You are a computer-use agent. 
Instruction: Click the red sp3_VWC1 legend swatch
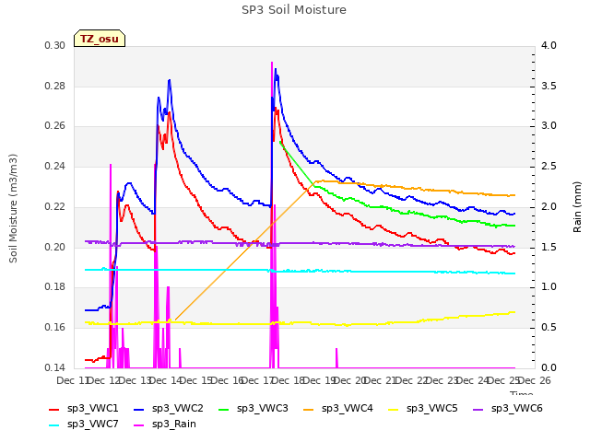tap(54, 409)
